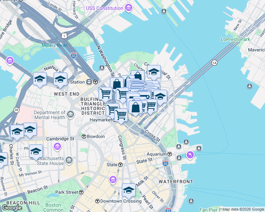
Task: Select the I-93 shield near State St
Action: 165,164
